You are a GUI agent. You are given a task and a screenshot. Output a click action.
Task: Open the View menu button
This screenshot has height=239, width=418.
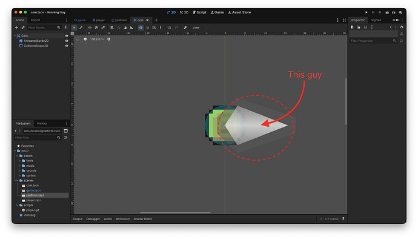[x=196, y=27]
